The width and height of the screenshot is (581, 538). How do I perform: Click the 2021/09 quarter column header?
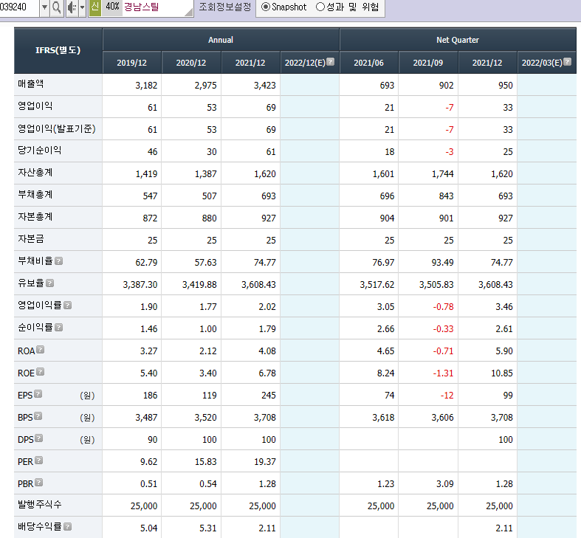[x=428, y=63]
